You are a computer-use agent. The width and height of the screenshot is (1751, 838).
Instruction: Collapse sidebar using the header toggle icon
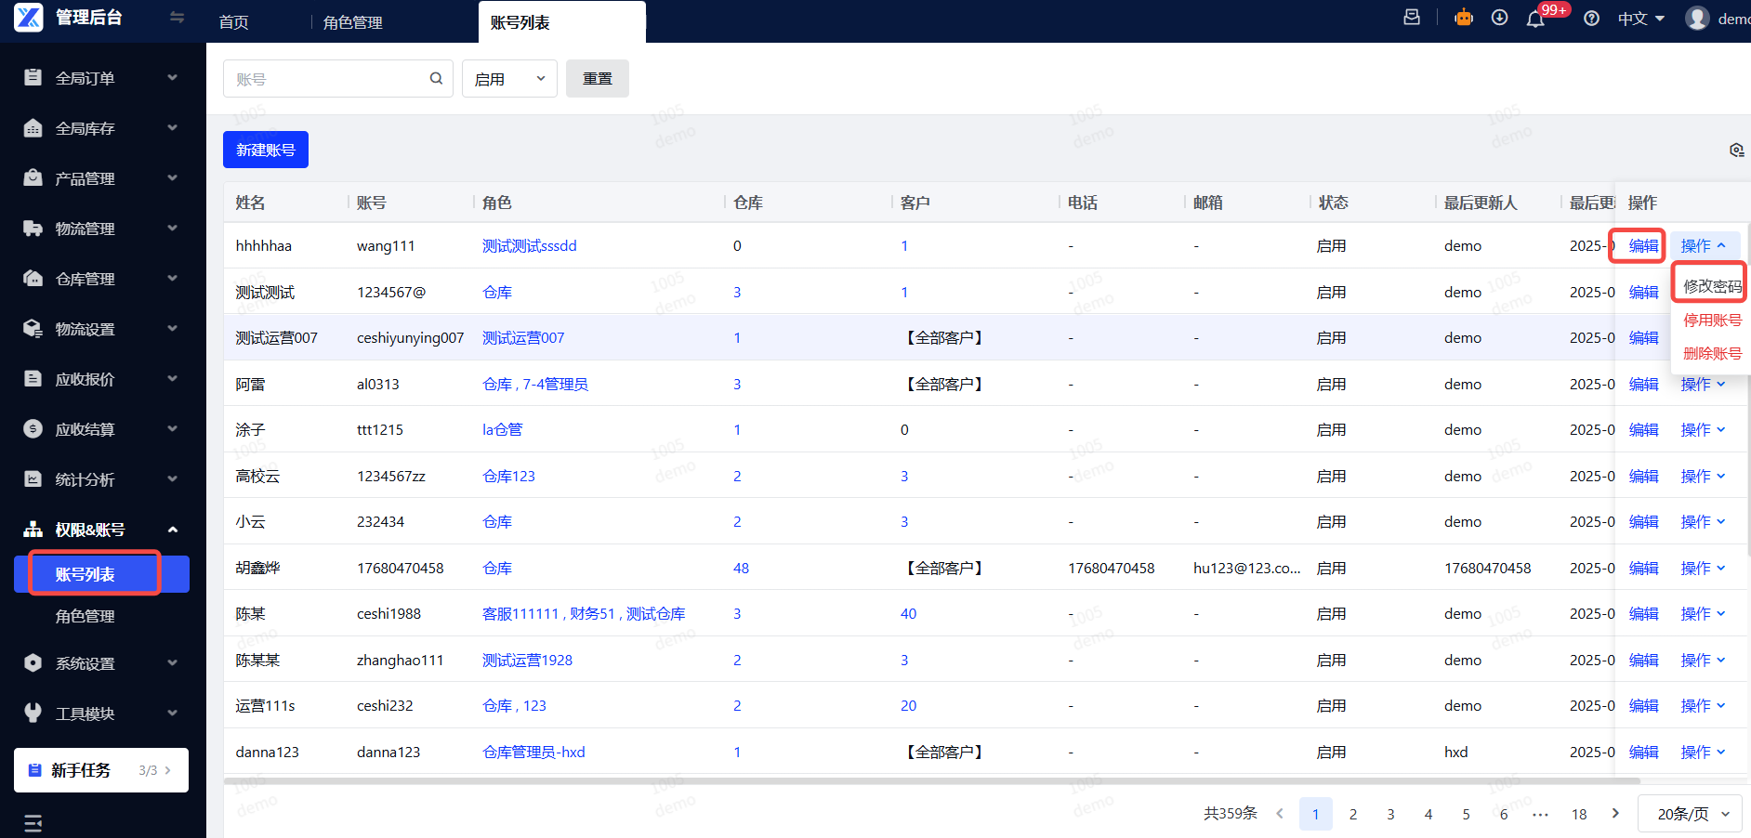tap(177, 18)
